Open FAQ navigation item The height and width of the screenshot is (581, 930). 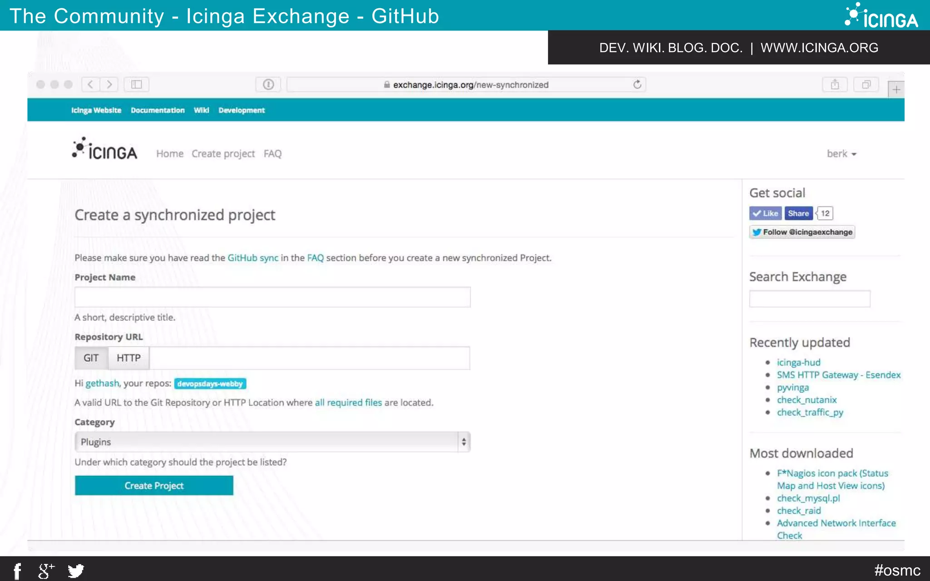(x=272, y=154)
